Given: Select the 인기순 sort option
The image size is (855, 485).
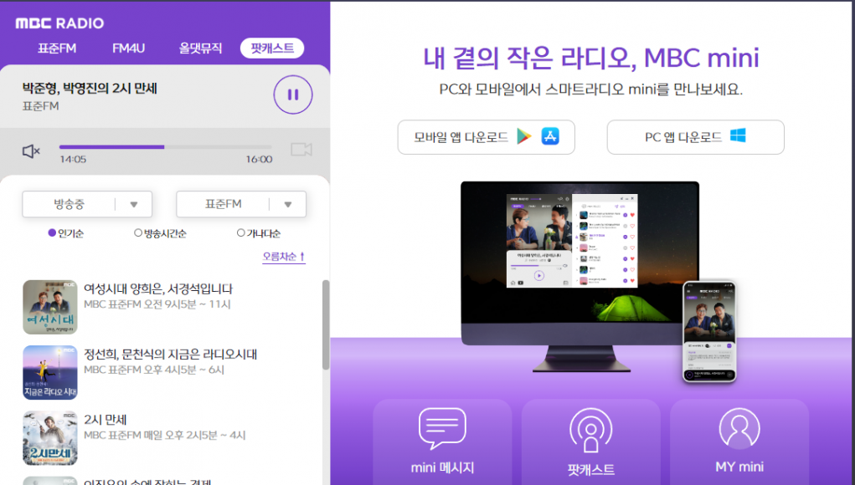Looking at the screenshot, I should click(66, 233).
